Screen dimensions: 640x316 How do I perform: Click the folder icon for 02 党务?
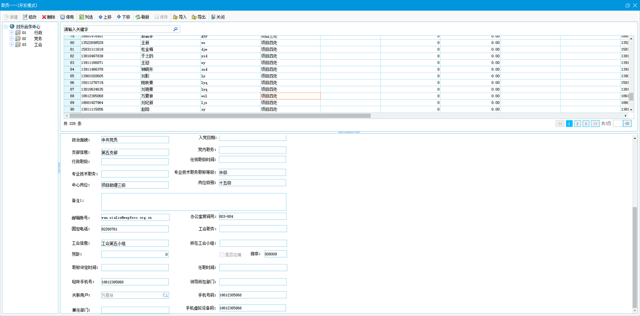[18, 38]
